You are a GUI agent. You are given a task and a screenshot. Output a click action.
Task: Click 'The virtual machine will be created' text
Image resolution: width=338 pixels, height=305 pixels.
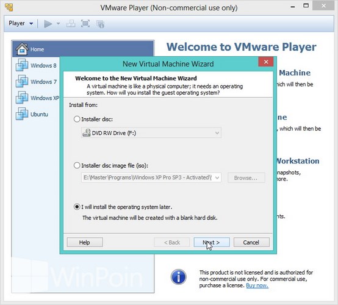(x=150, y=218)
